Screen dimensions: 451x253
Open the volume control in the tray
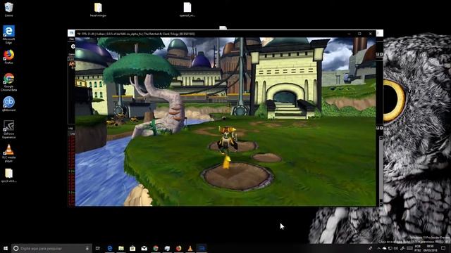tap(396, 248)
